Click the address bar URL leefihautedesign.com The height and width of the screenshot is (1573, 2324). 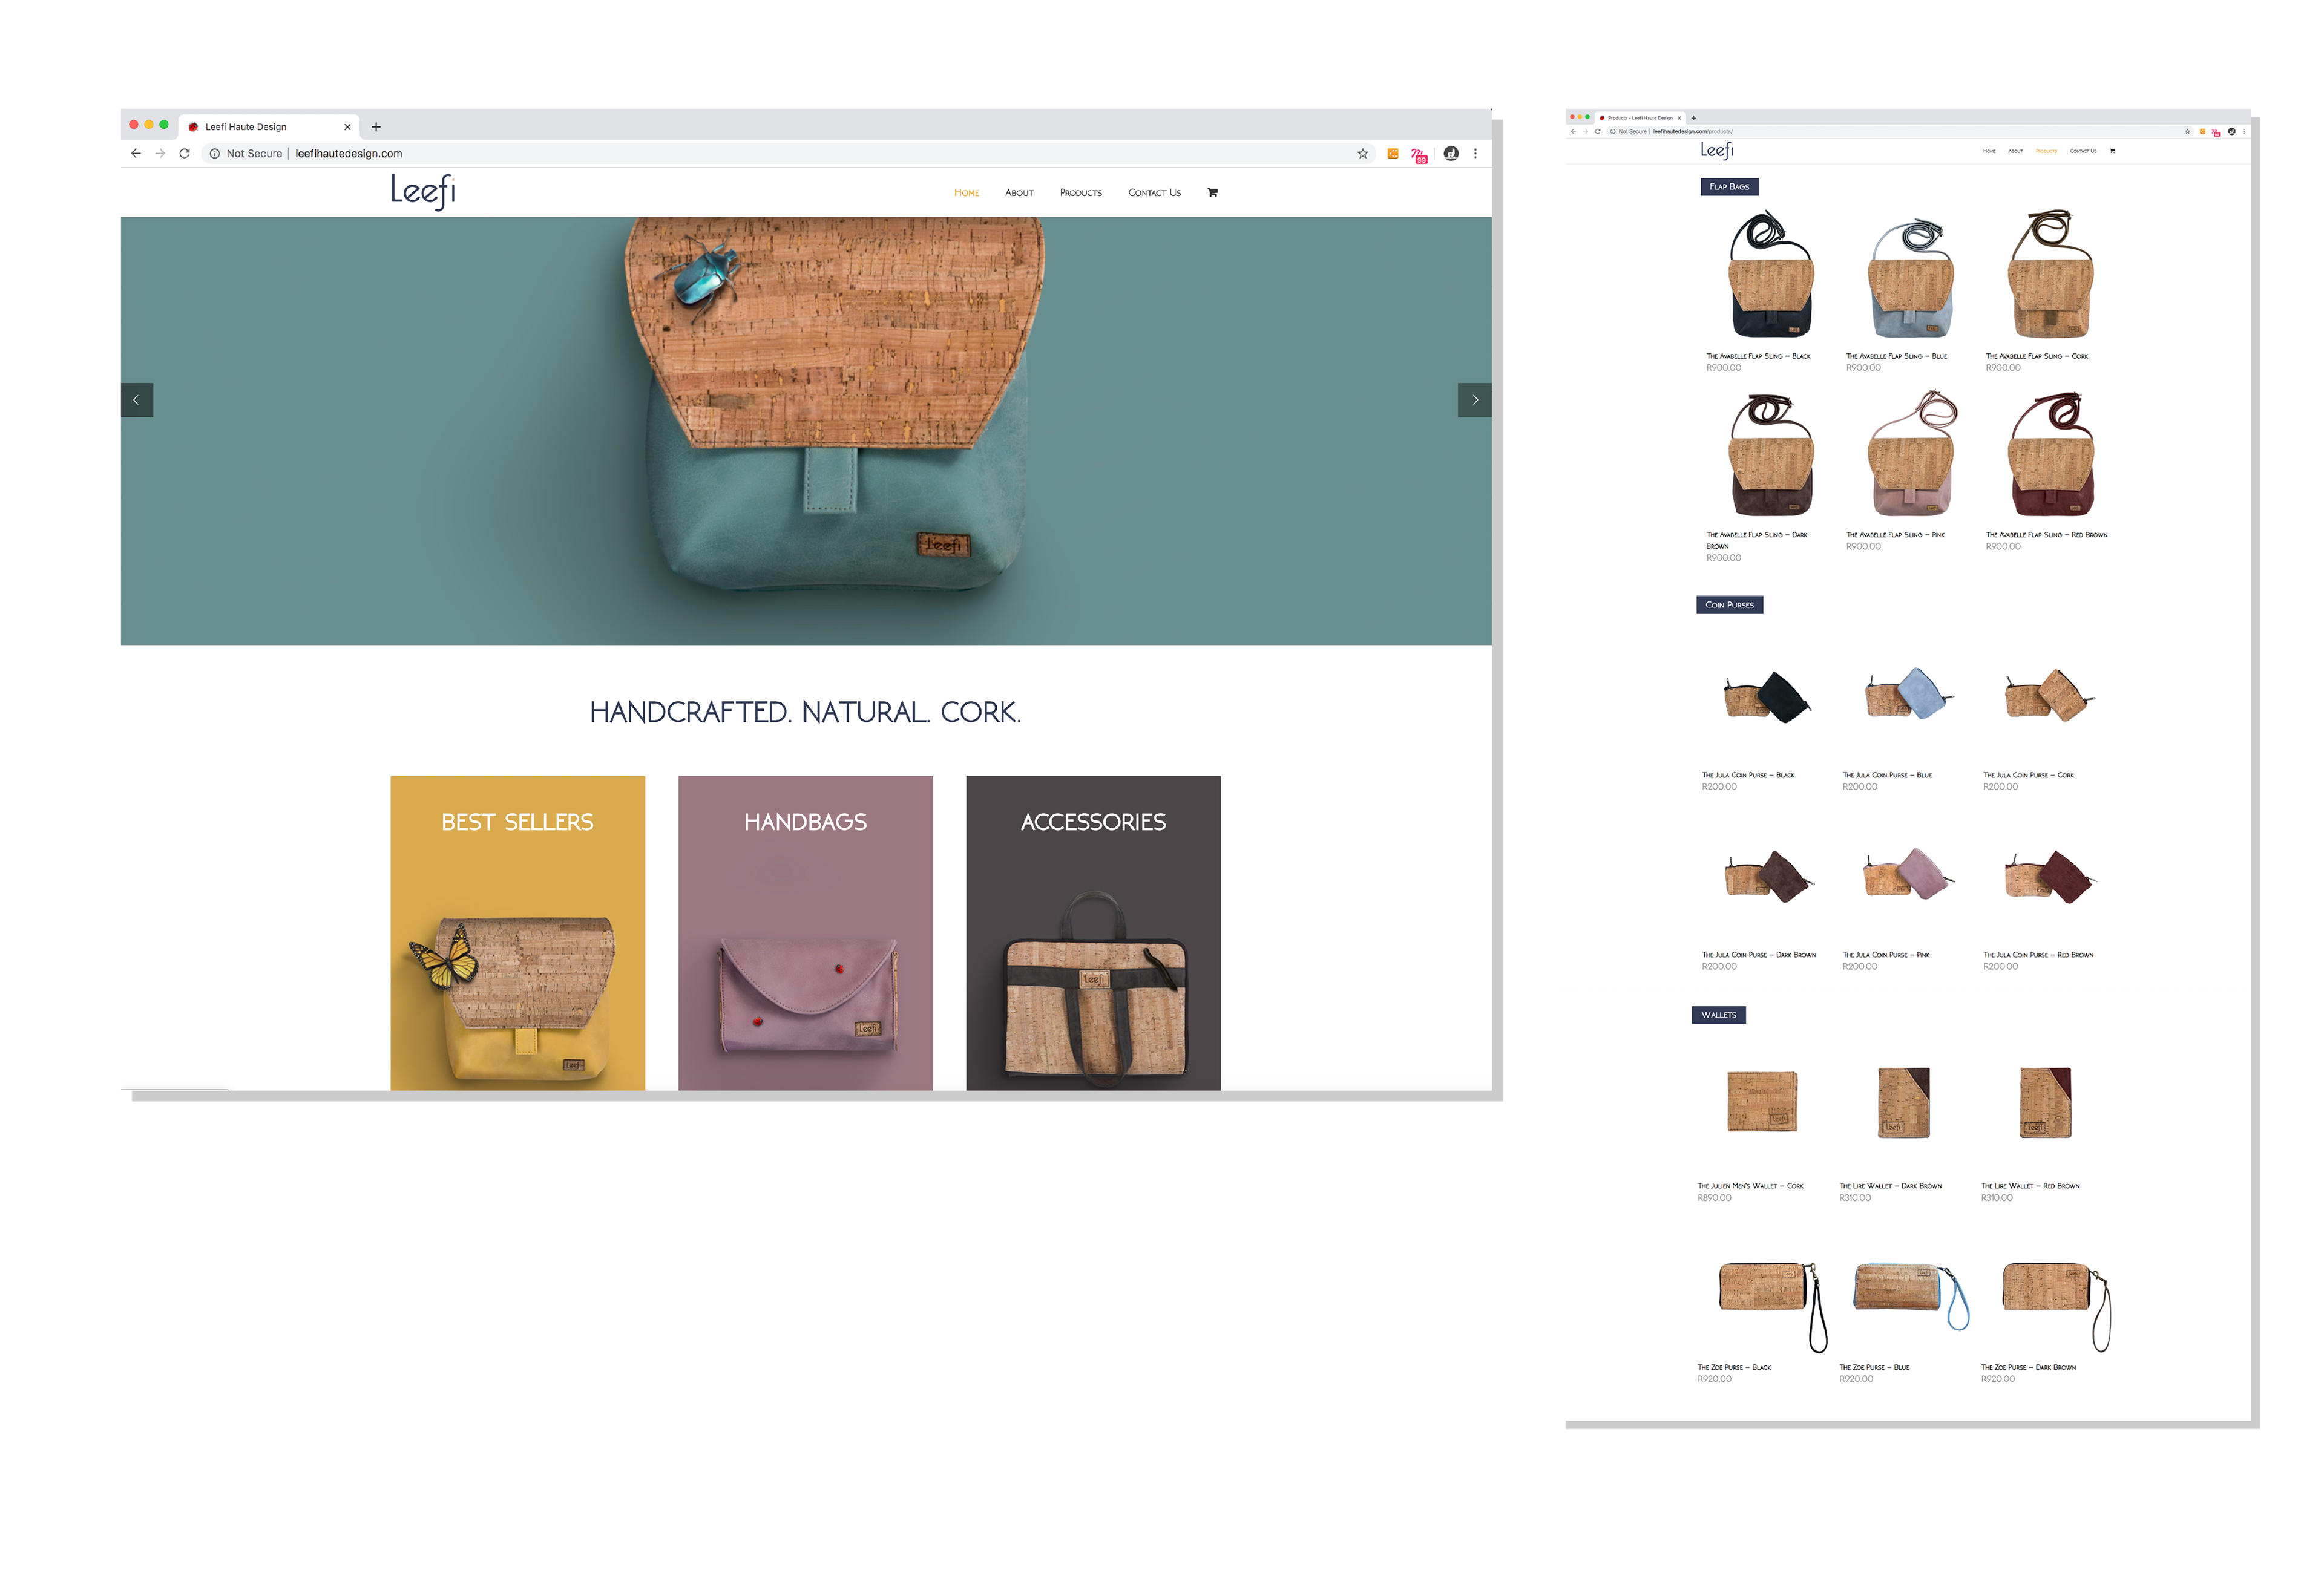click(x=348, y=154)
